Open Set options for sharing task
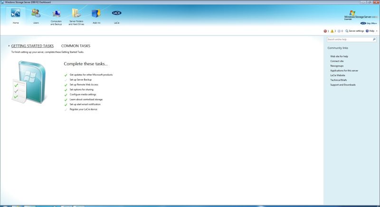Viewport: 380px width, 207px height. point(81,90)
